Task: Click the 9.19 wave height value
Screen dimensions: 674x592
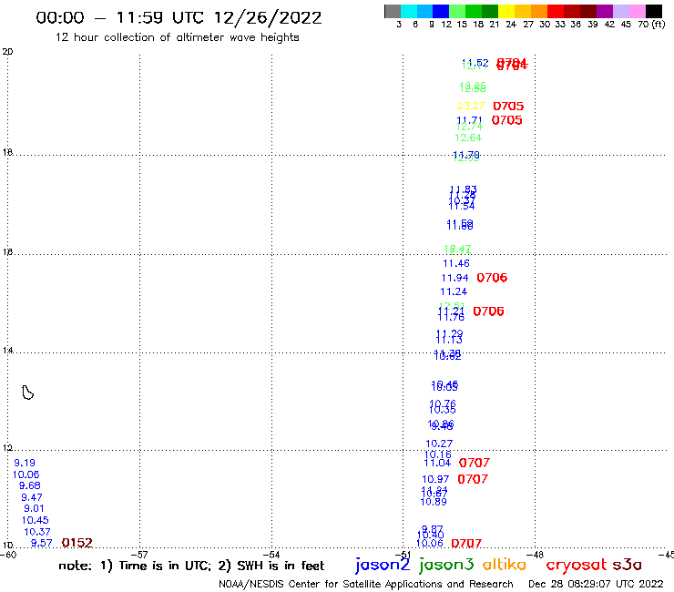Action: [25, 463]
